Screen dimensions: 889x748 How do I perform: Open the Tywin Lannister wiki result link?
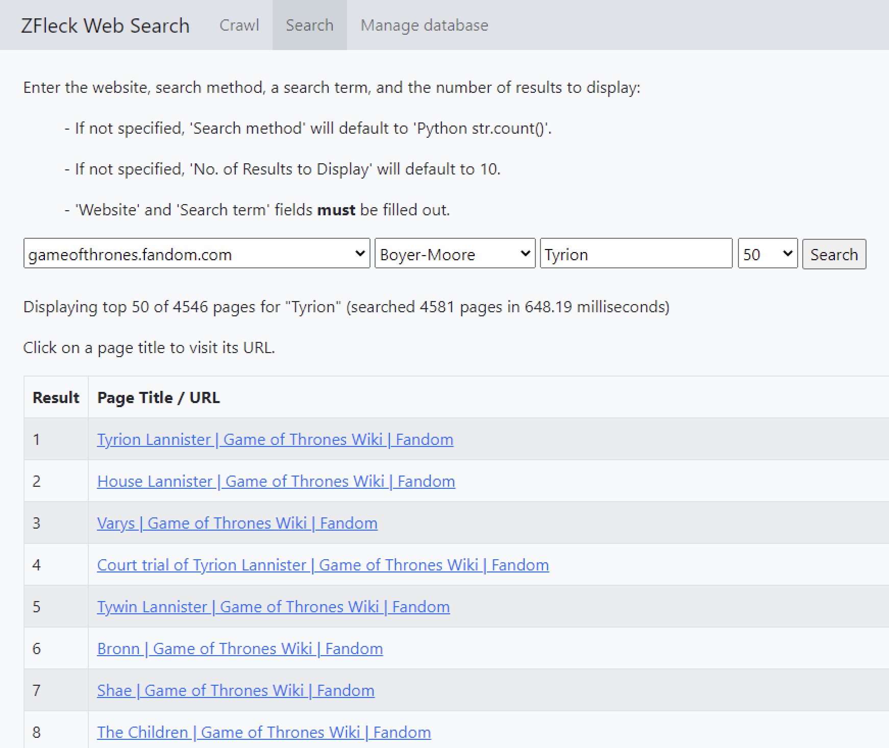click(274, 607)
